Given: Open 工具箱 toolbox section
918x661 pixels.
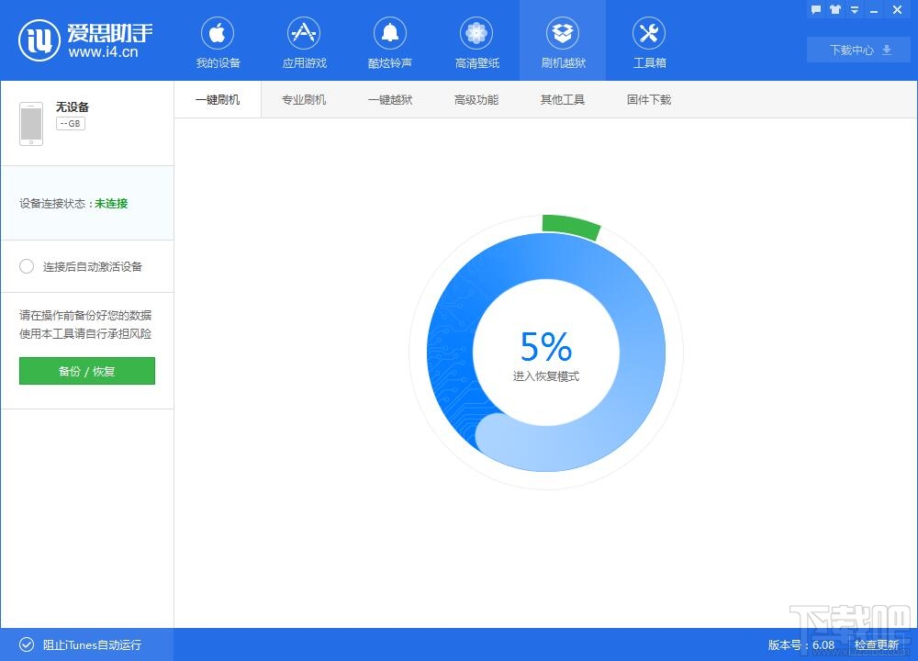Looking at the screenshot, I should pos(649,42).
